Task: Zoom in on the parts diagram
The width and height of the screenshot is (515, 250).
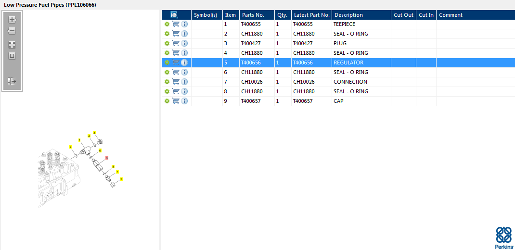Action: click(x=12, y=20)
